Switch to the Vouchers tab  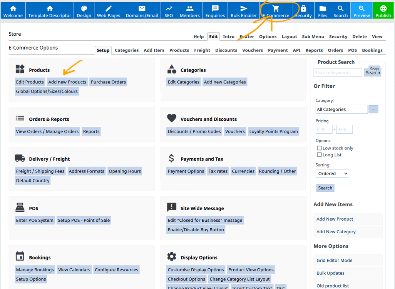point(252,50)
